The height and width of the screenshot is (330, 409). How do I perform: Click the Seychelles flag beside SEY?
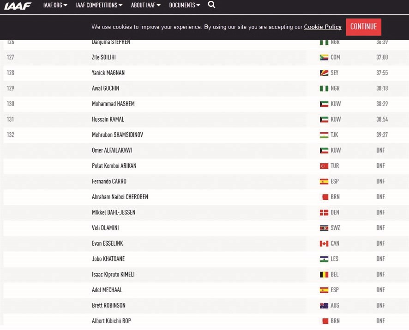coord(324,73)
